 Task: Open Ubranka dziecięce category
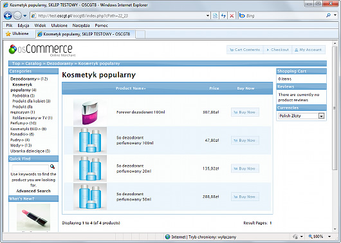coord(27,151)
